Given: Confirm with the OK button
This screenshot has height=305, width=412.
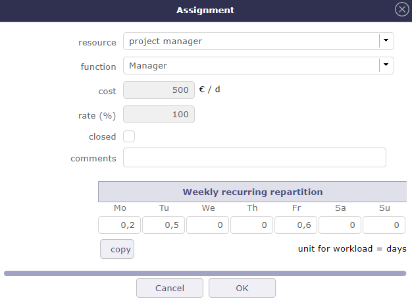Looking at the screenshot, I should (242, 288).
